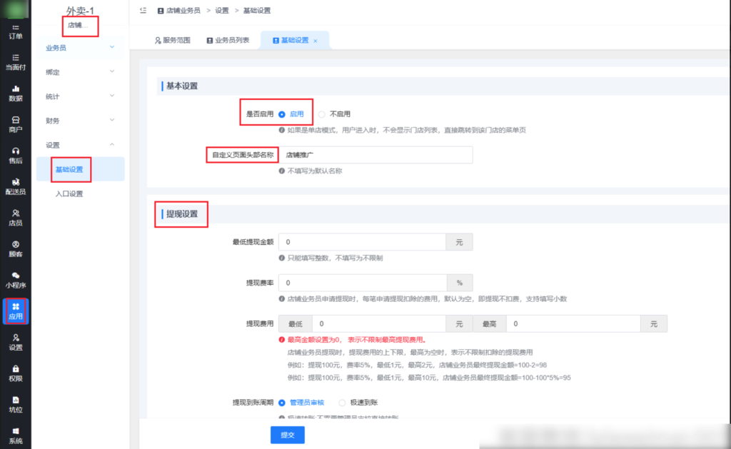Open the 权限 lock icon in sidebar
Screen dimensions: 731x449
(x=14, y=373)
